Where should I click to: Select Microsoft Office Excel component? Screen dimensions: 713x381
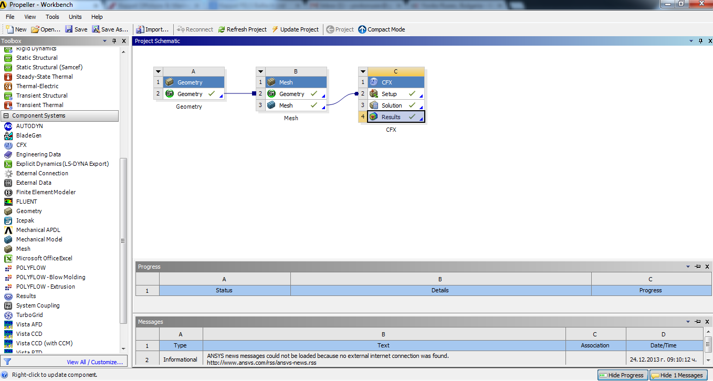pos(44,258)
